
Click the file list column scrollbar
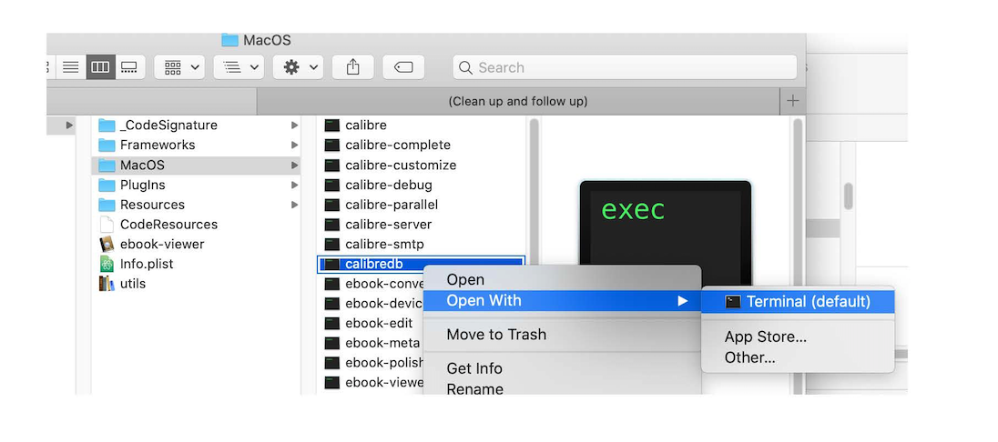[534, 191]
